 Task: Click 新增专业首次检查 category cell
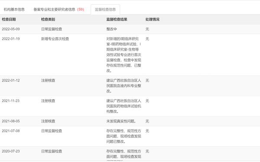coord(55,39)
